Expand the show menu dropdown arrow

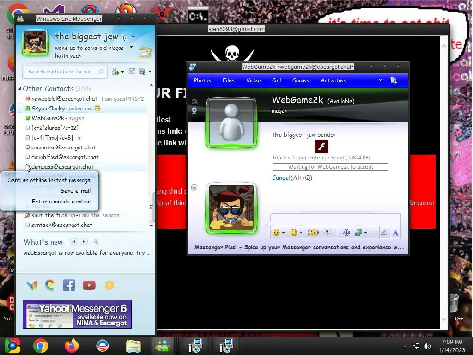150,72
